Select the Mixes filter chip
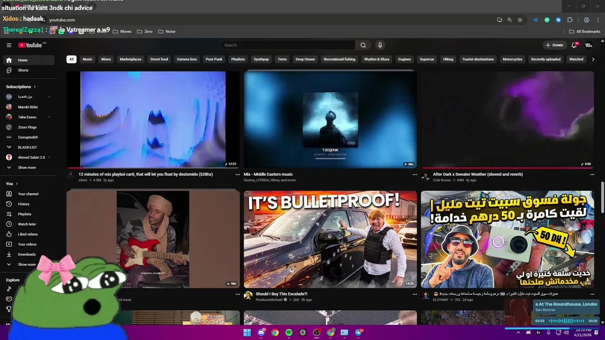The height and width of the screenshot is (340, 605). 106,59
